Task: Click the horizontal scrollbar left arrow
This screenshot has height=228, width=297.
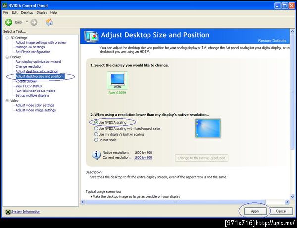Action: tap(83, 202)
